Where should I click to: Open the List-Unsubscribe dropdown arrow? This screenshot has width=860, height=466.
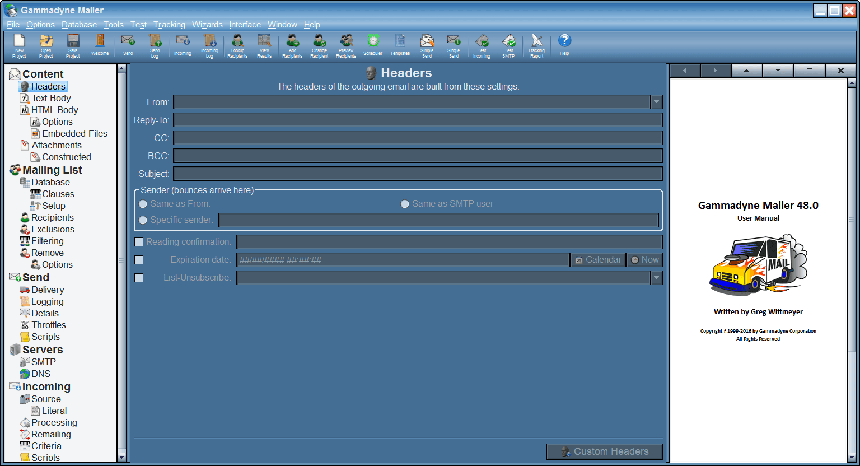[x=657, y=278]
